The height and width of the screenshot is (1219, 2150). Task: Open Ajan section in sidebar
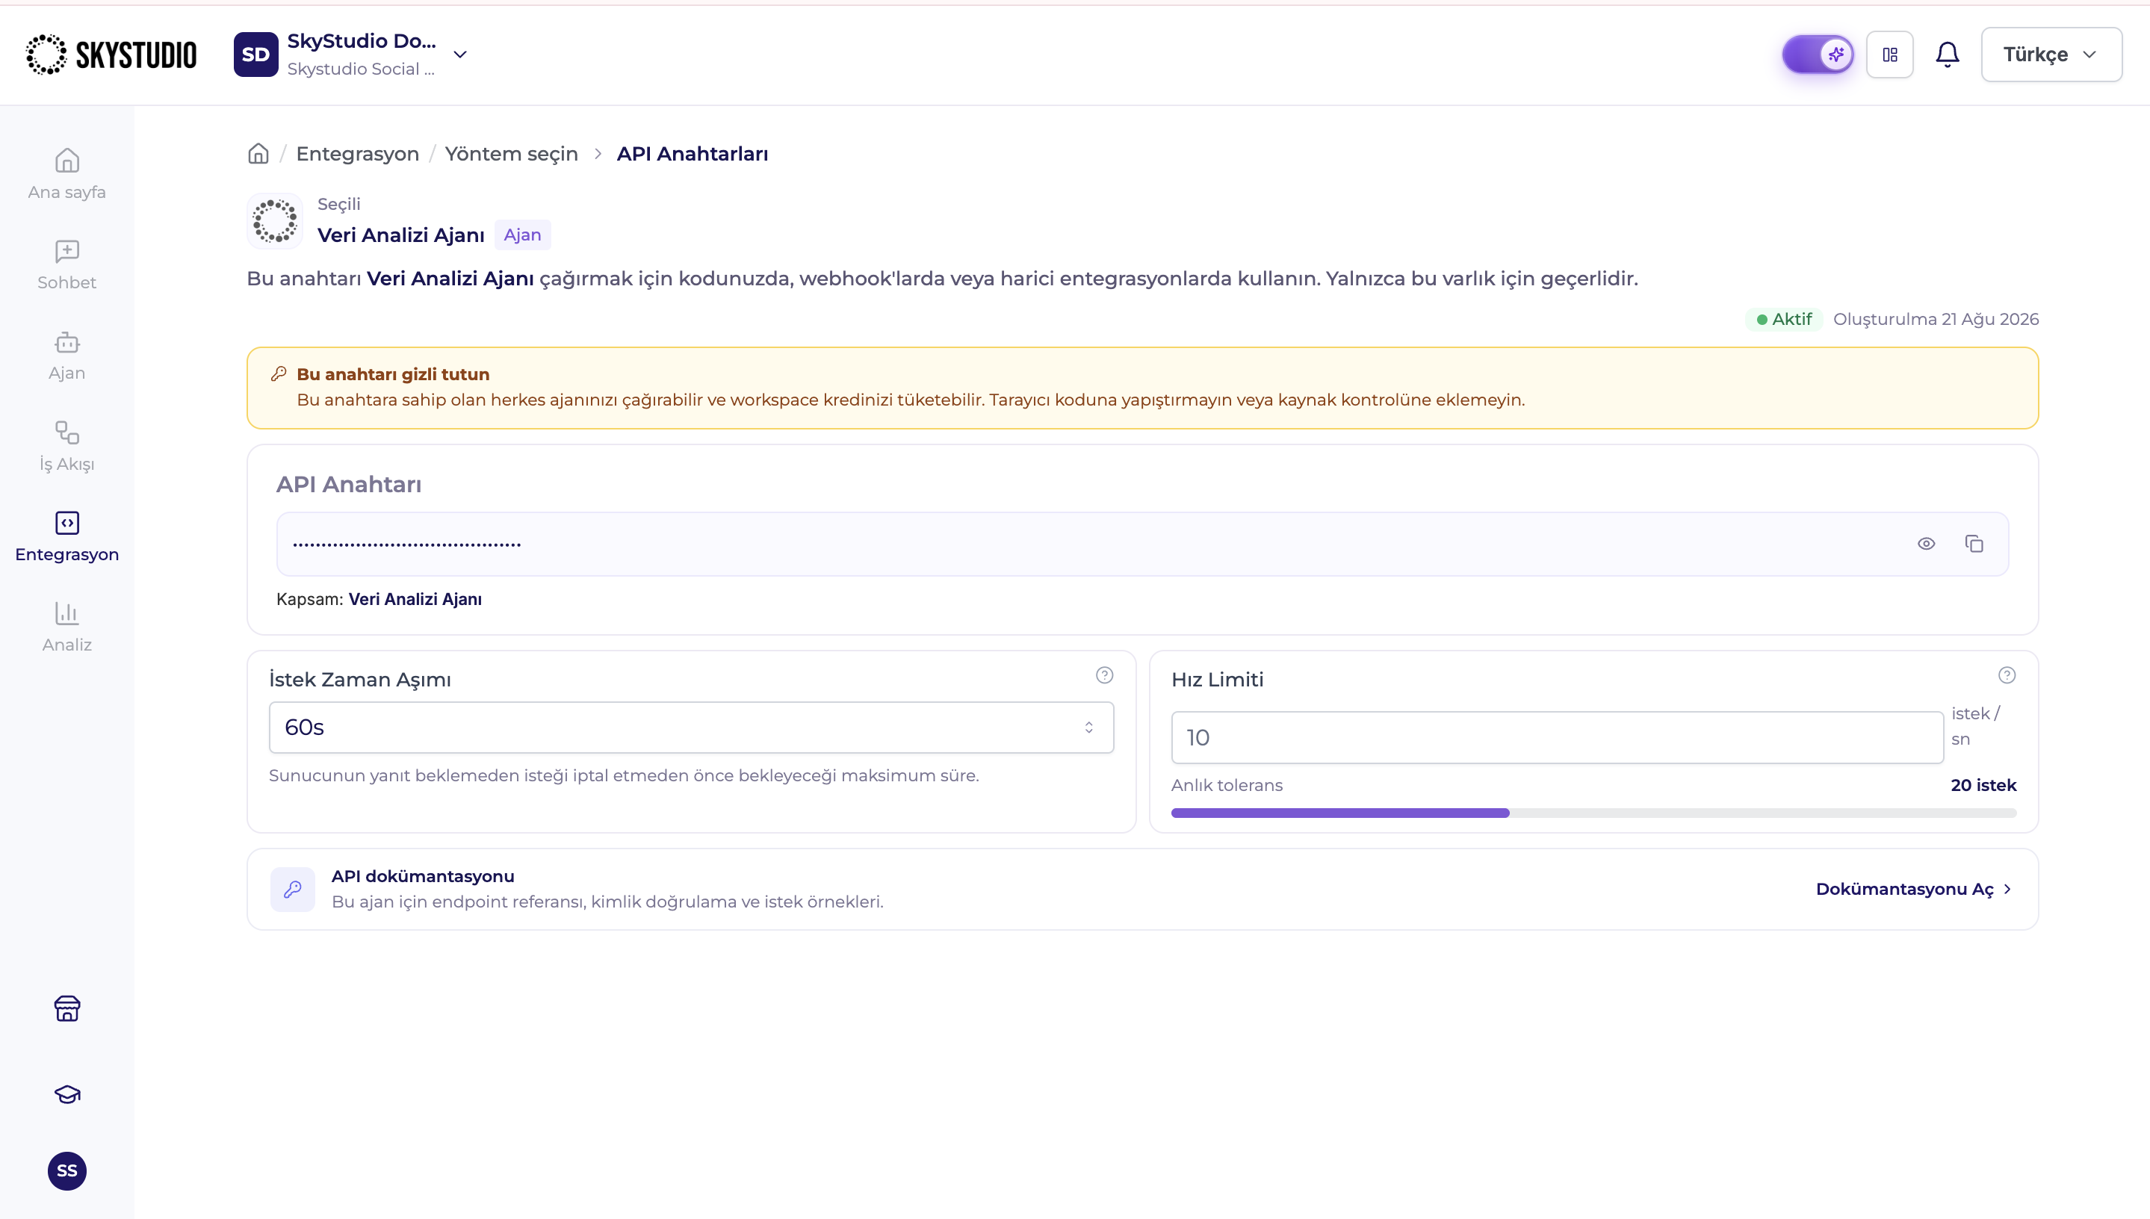tap(67, 356)
